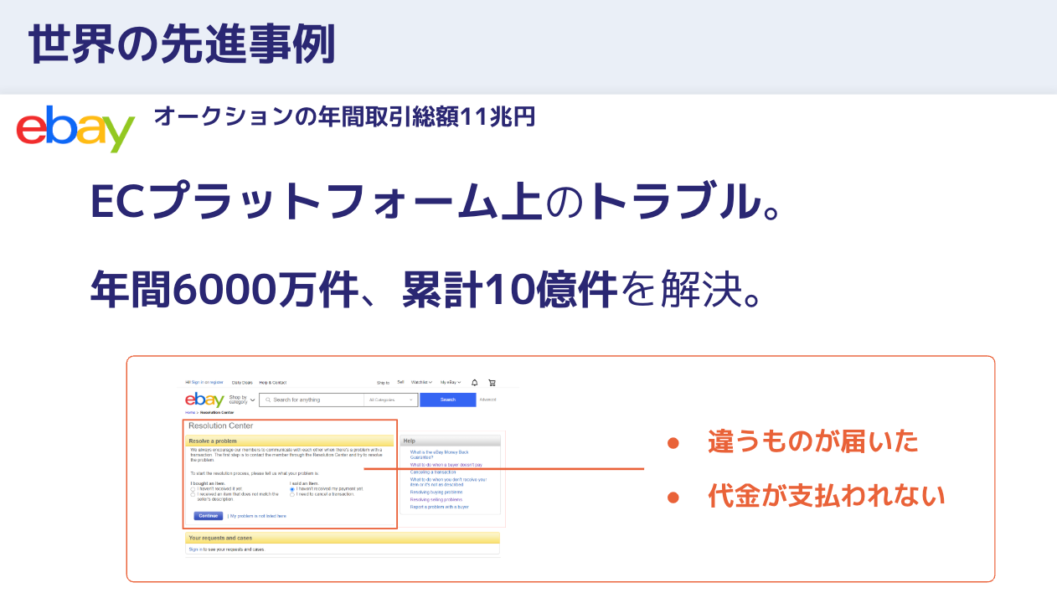Click the 'Resolve a problem' header
Viewport: 1057px width, 593px height.
289,441
